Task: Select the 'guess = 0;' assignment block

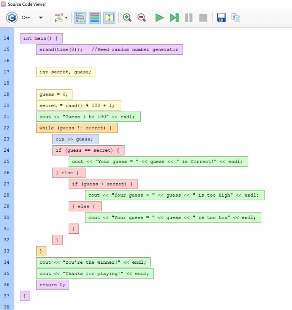Action: coord(54,94)
